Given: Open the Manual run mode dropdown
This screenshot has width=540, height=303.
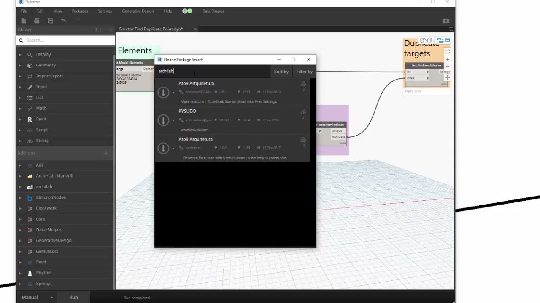Looking at the screenshot, I should point(37,297).
